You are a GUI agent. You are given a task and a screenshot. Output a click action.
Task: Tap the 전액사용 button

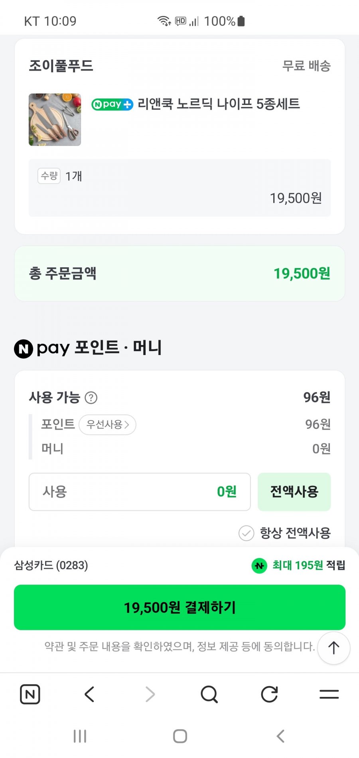click(294, 492)
